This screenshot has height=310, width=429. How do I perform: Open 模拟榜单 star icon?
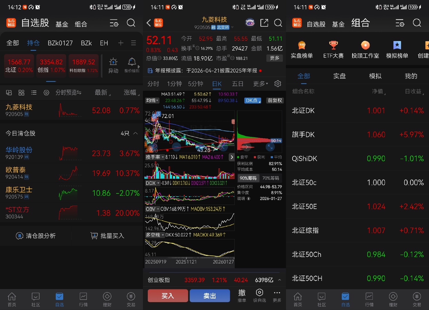(397, 49)
